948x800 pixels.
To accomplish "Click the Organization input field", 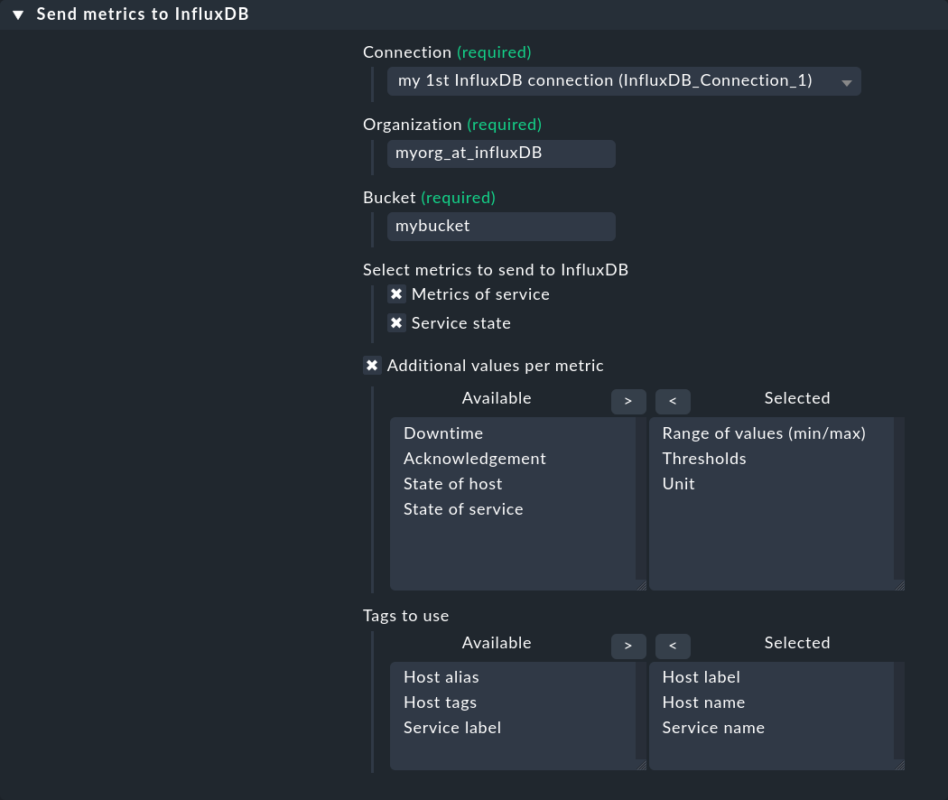I will (501, 153).
